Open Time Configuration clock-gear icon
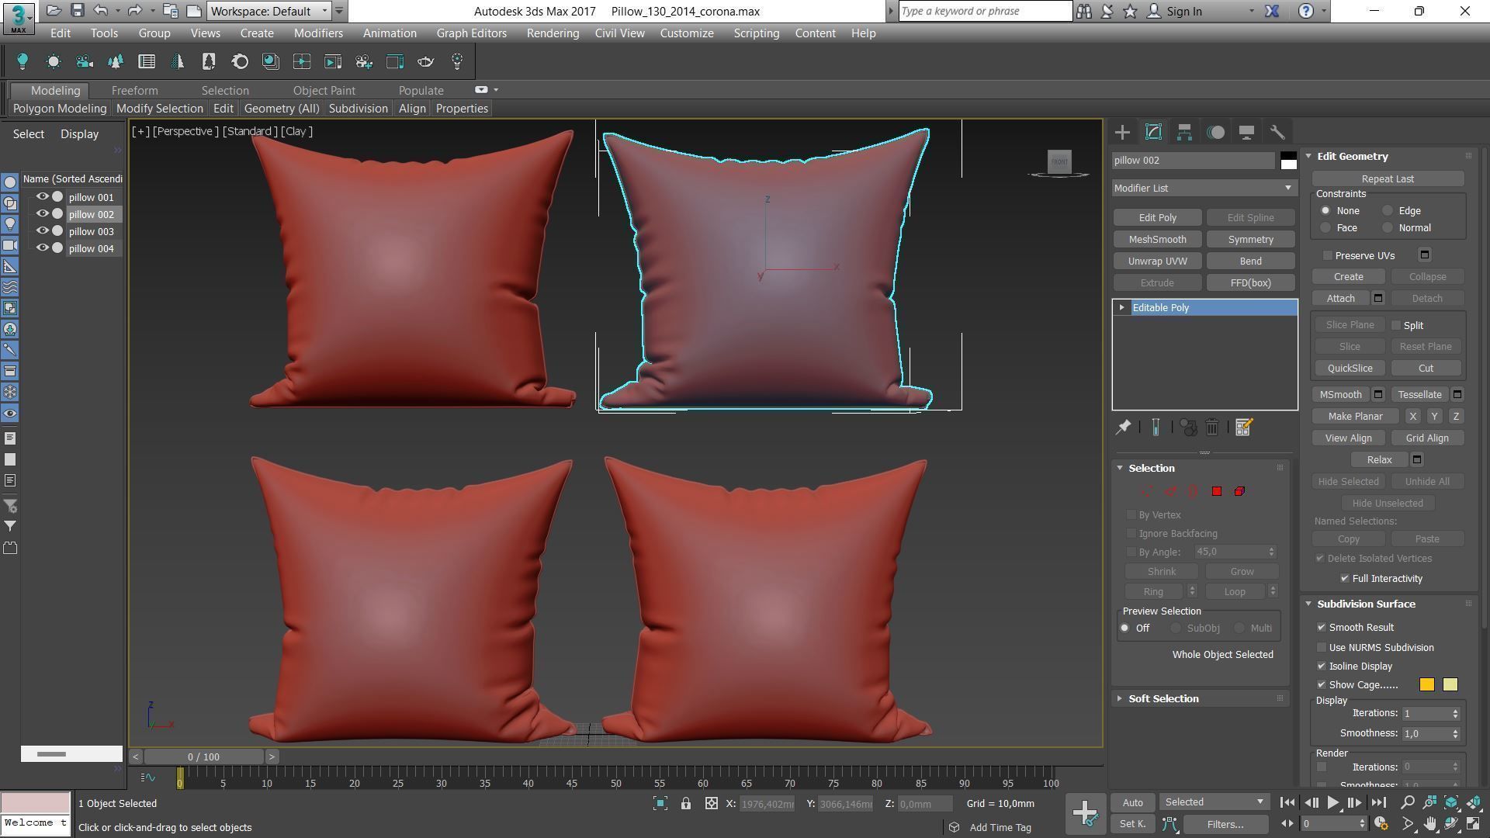The height and width of the screenshot is (838, 1490). (x=1381, y=823)
